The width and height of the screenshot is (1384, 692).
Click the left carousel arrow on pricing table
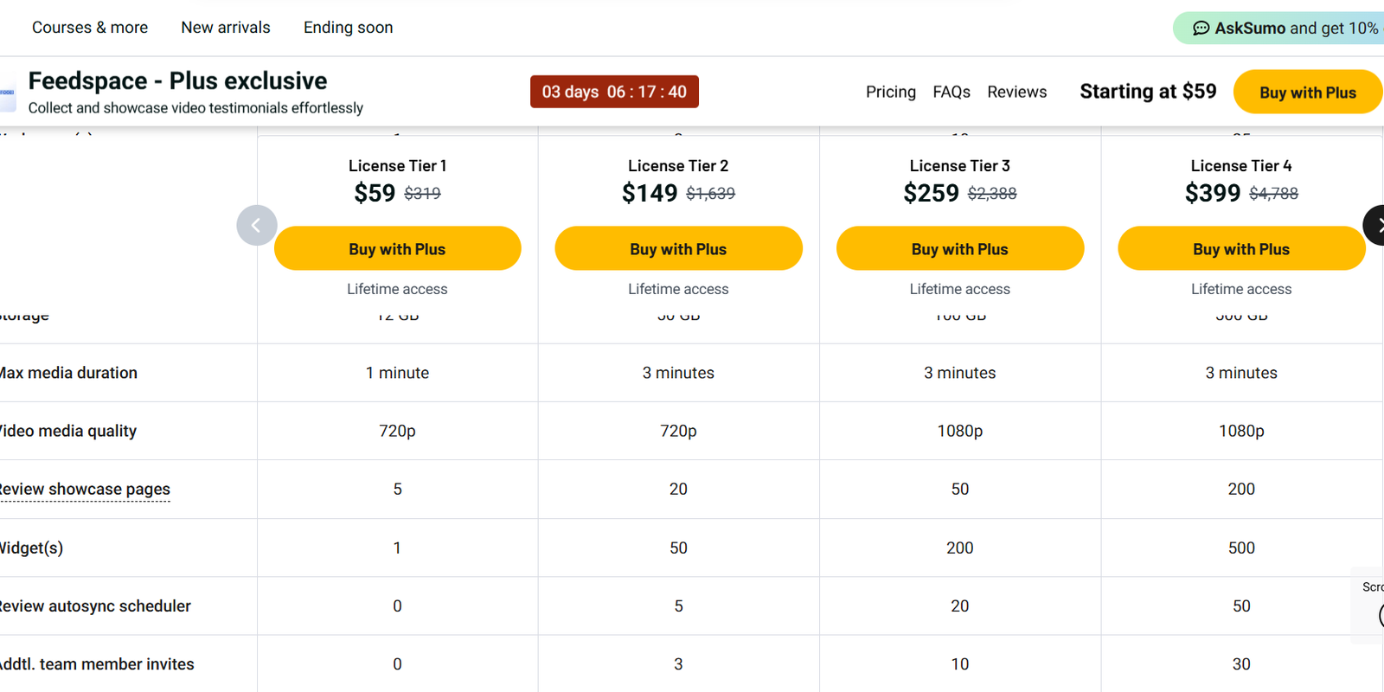pyautogui.click(x=256, y=225)
